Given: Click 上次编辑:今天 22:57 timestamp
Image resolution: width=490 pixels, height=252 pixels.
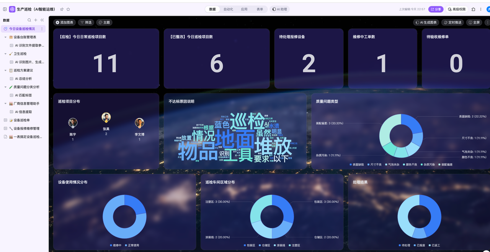Looking at the screenshot, I should [x=412, y=9].
